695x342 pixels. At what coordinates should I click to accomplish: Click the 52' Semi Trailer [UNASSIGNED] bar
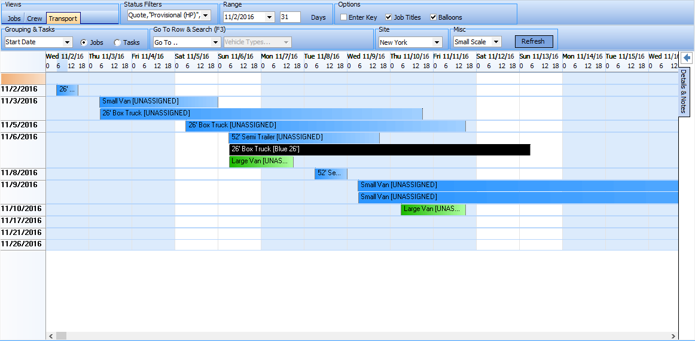pyautogui.click(x=304, y=138)
